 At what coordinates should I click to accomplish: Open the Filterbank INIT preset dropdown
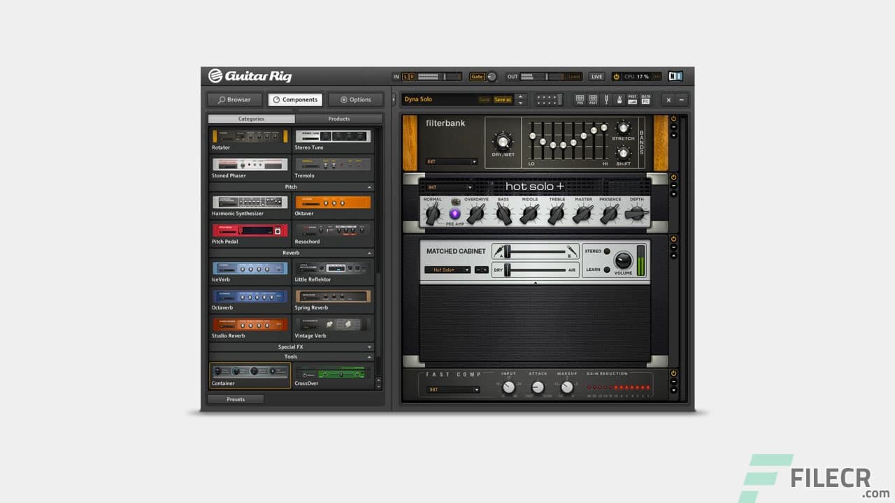click(x=452, y=161)
